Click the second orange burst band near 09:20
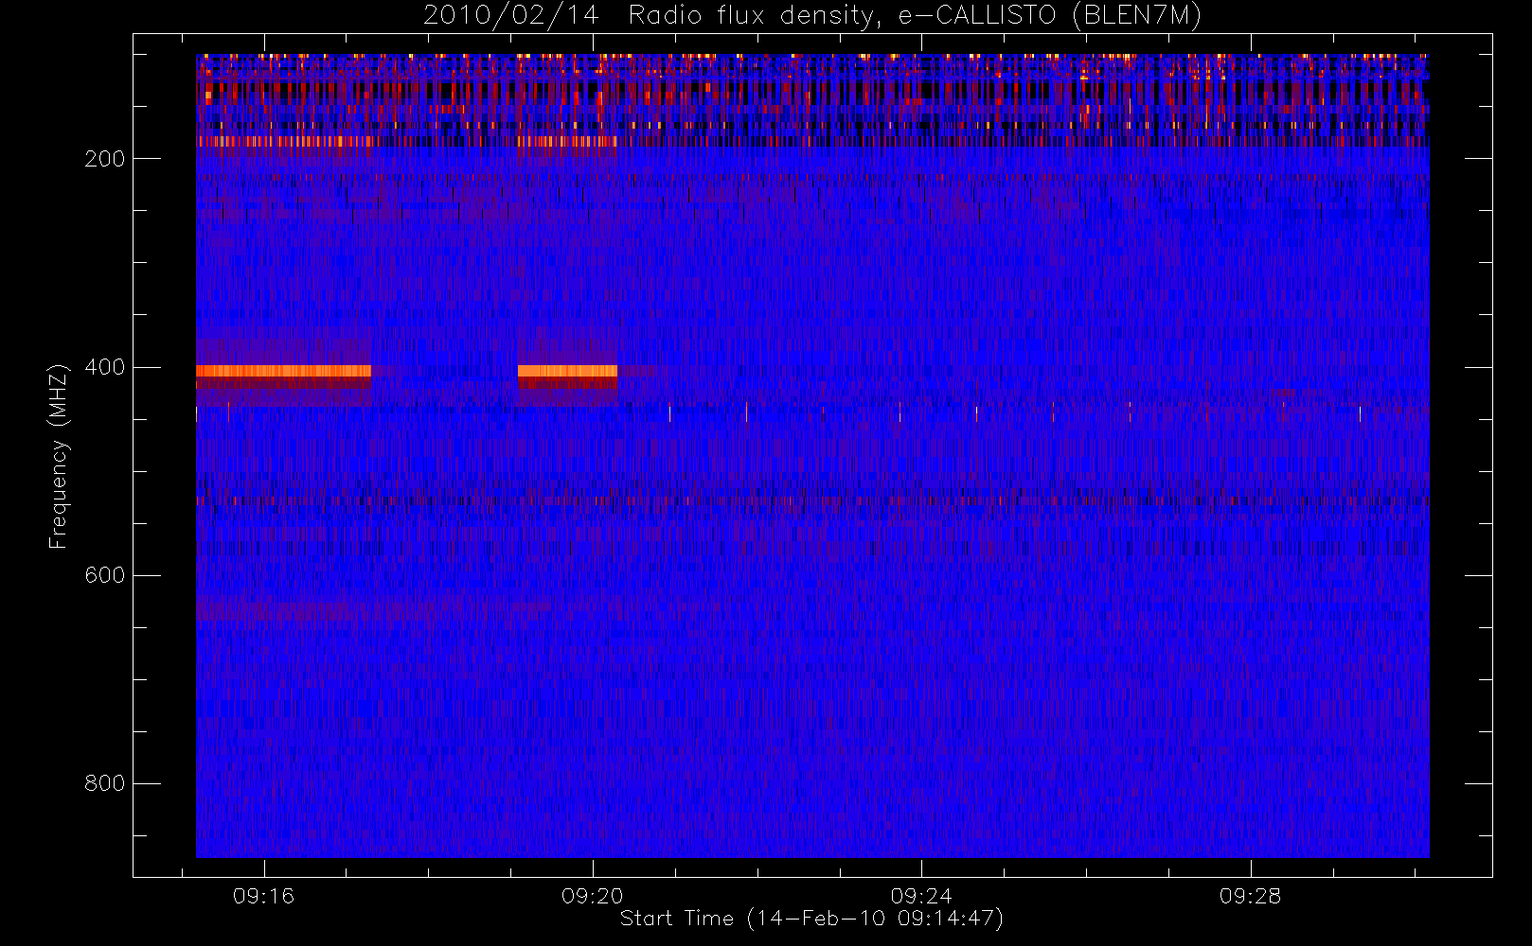 [567, 371]
